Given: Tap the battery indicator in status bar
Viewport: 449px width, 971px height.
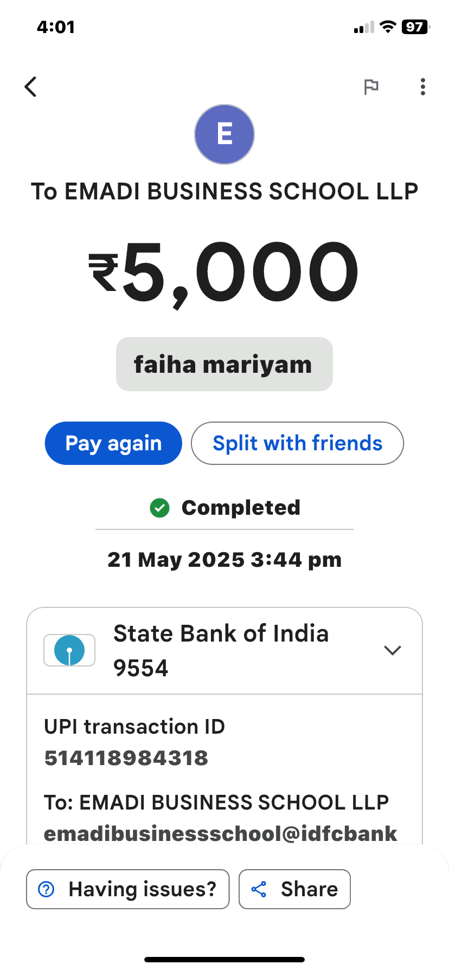Looking at the screenshot, I should (x=415, y=27).
